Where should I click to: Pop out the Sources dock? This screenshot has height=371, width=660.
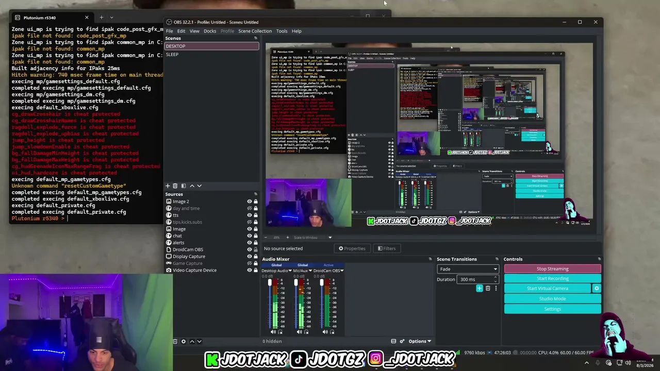[255, 194]
